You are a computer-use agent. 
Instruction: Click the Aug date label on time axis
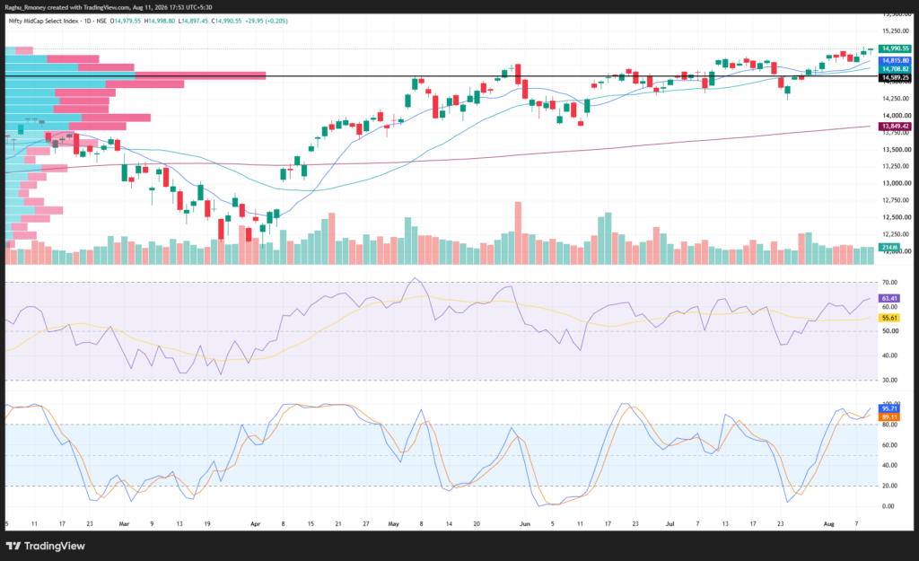pyautogui.click(x=828, y=524)
